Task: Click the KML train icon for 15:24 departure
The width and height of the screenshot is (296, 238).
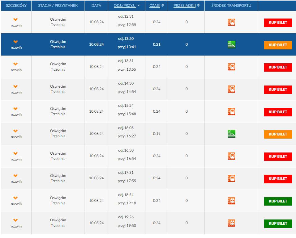Action: 231,111
